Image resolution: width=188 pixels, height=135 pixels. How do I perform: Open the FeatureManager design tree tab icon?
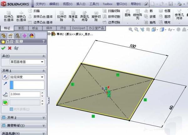pyautogui.click(x=3, y=36)
